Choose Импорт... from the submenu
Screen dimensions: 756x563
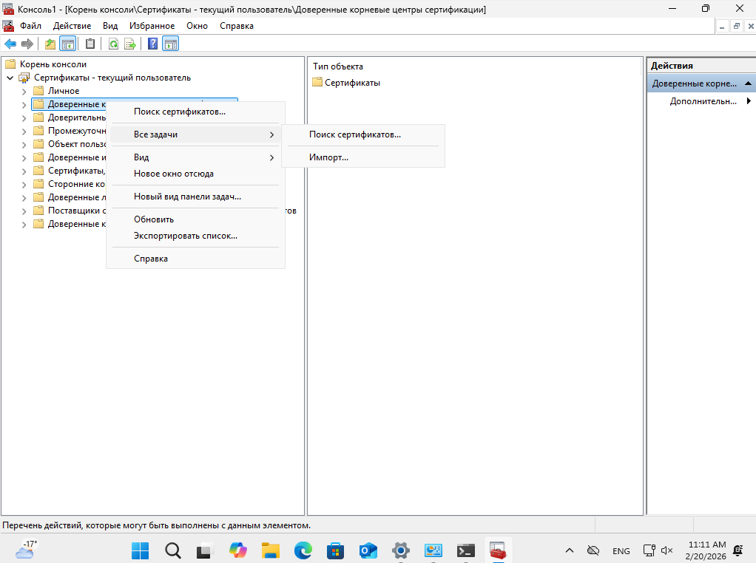(x=328, y=157)
